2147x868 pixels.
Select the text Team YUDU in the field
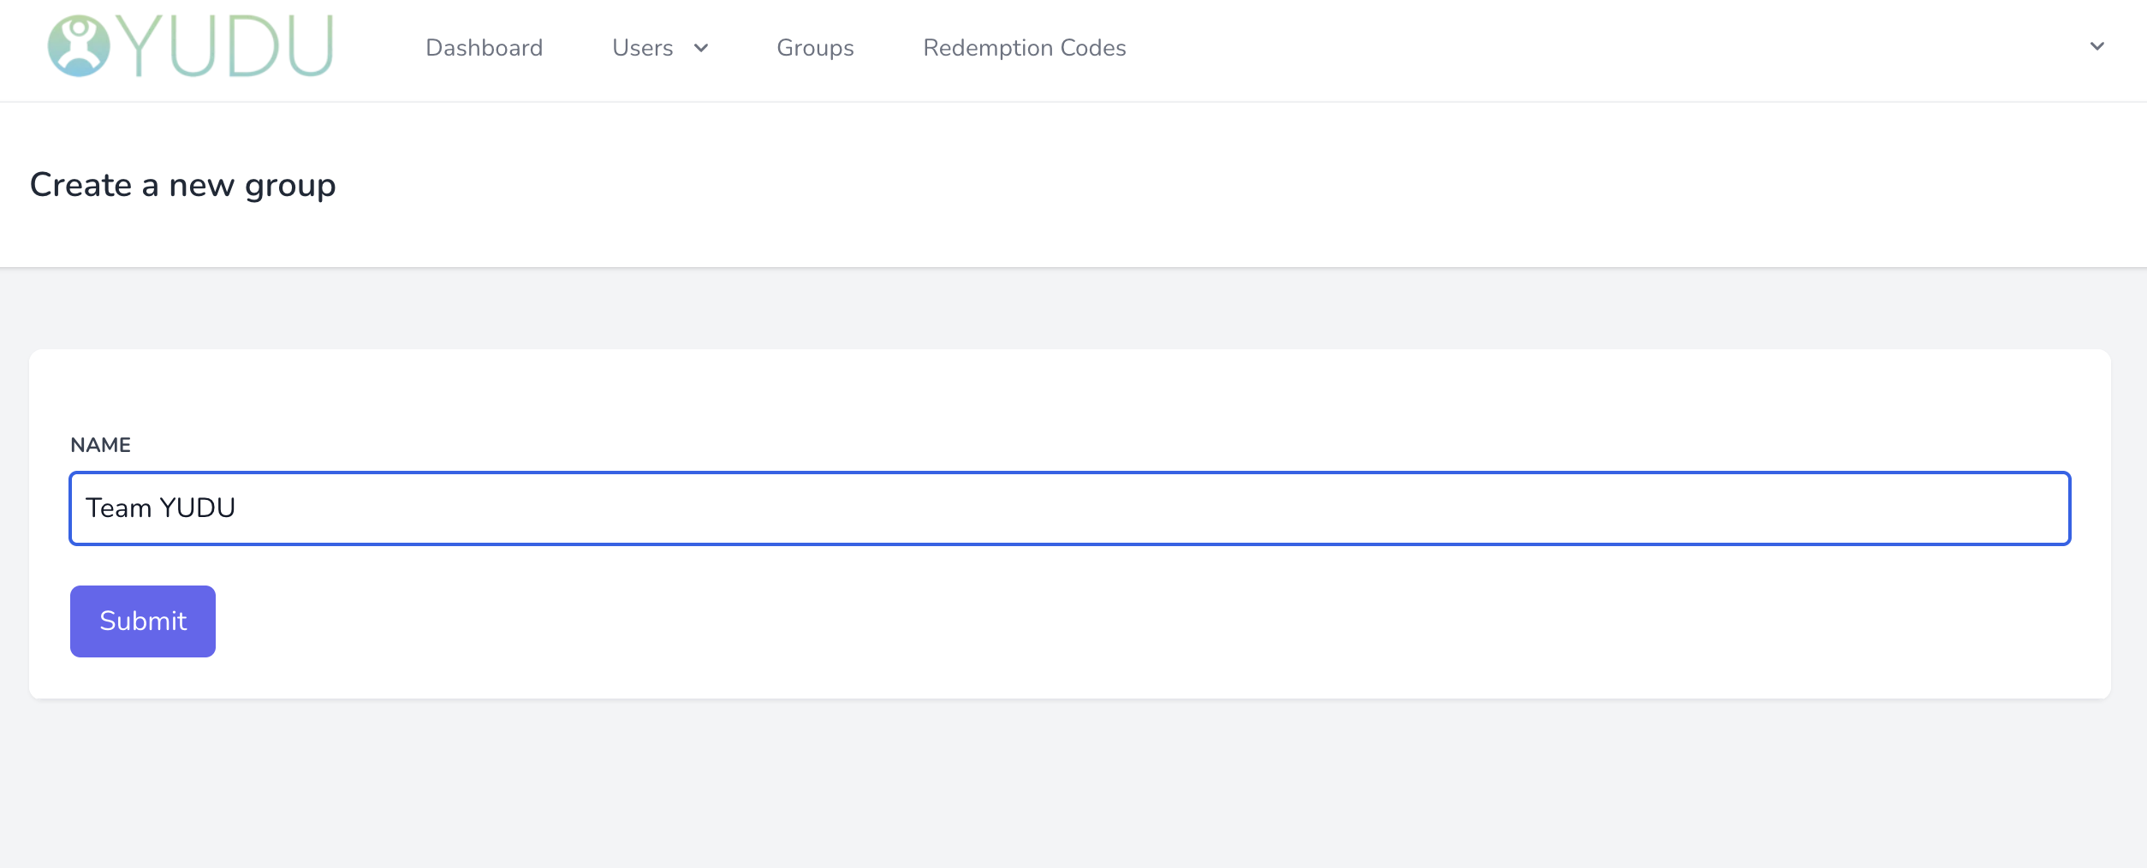point(160,507)
